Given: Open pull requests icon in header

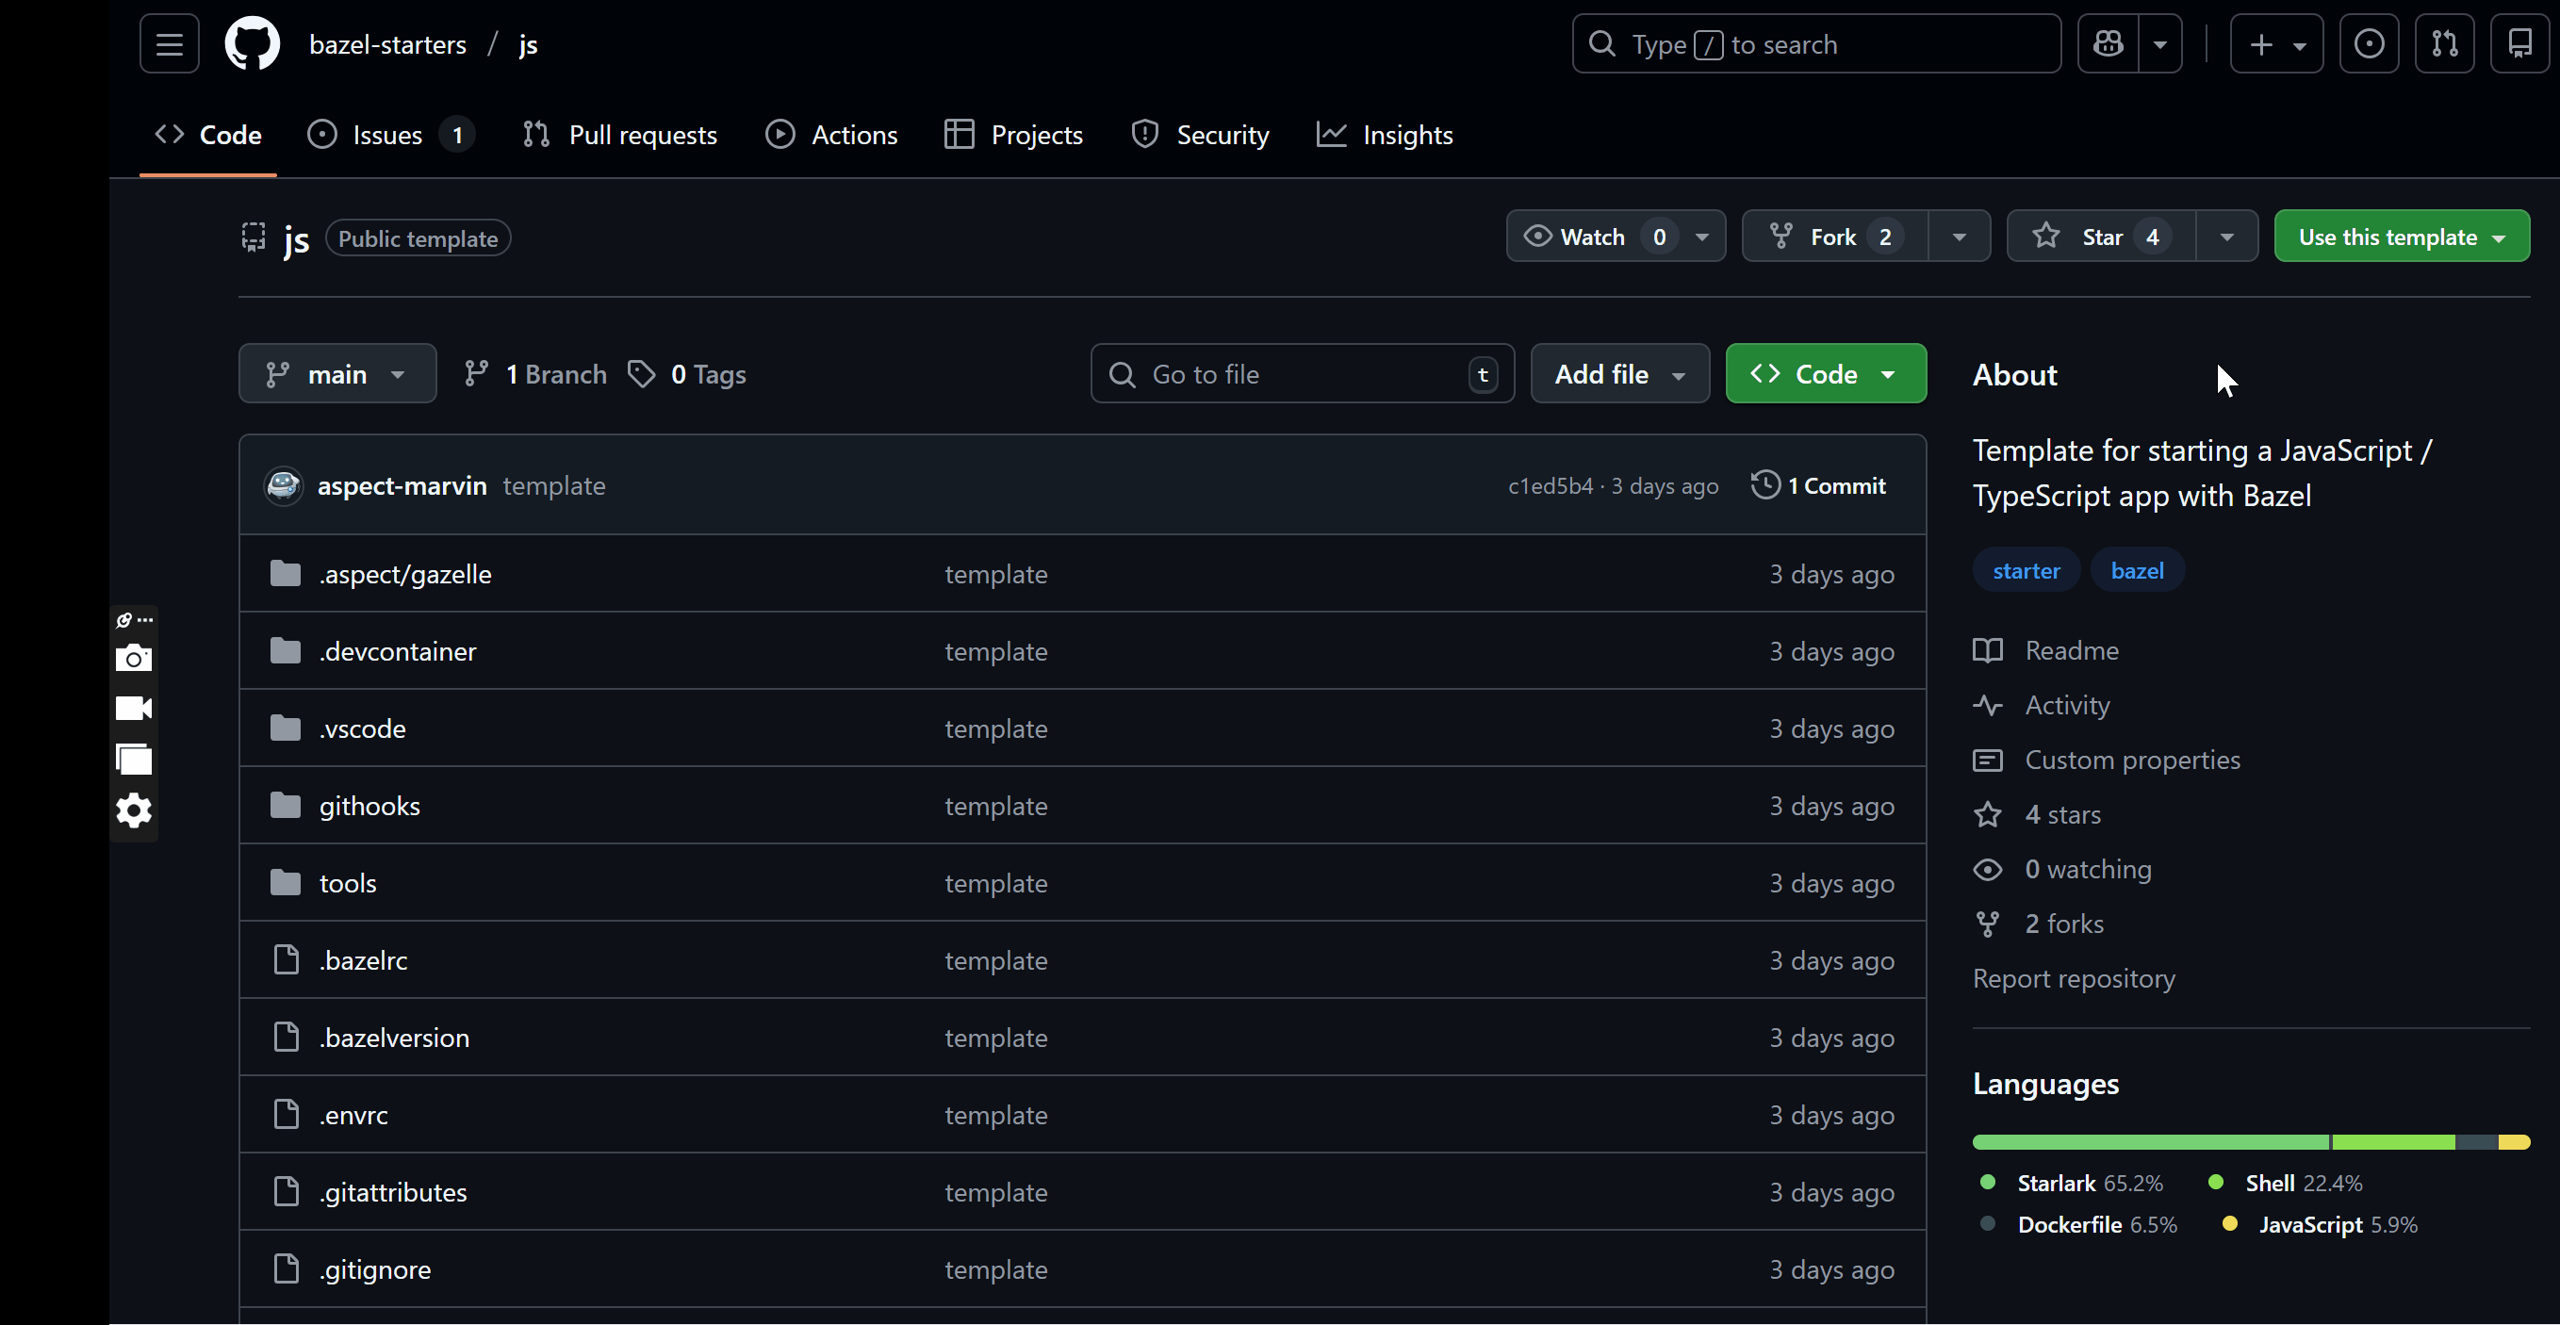Looking at the screenshot, I should coord(2445,43).
